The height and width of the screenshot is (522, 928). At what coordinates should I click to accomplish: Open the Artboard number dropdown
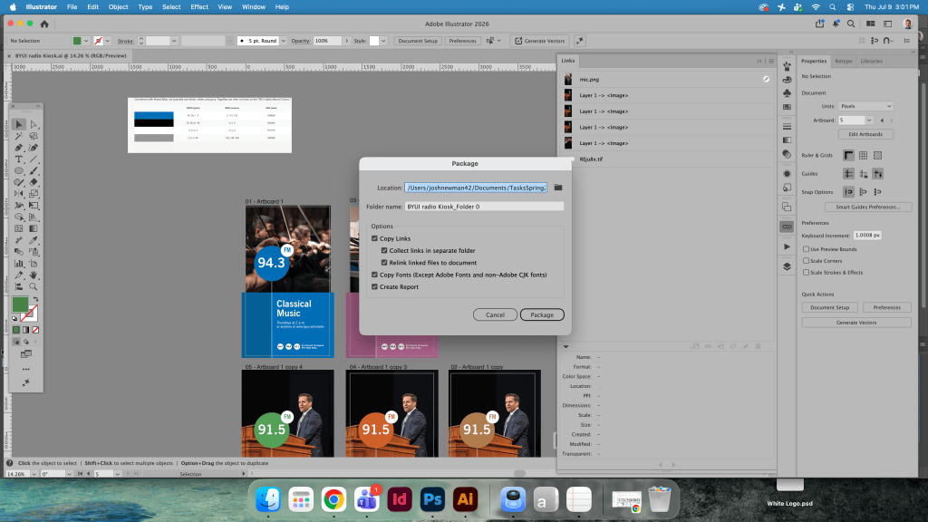tap(869, 121)
